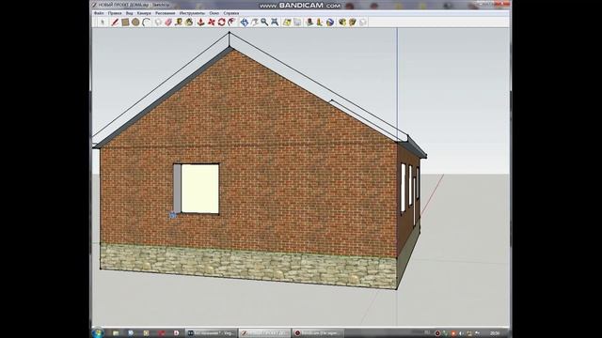The image size is (602, 338).
Task: Activate the Tape Measure tool
Action: pyautogui.click(x=179, y=23)
